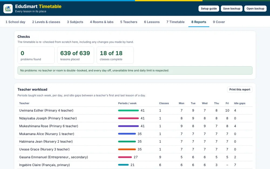Click the 'Classes' column header
Viewport: 270px width, 169px height.
(x=164, y=103)
